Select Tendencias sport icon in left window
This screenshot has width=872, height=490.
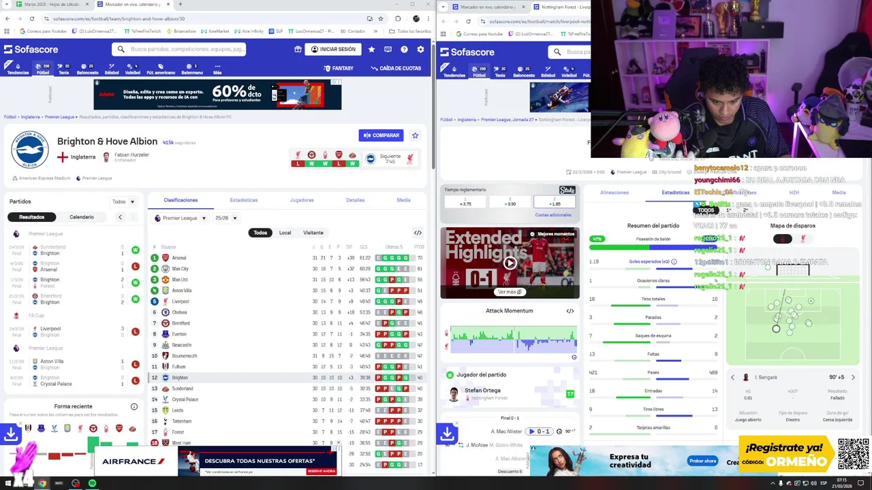click(x=18, y=69)
